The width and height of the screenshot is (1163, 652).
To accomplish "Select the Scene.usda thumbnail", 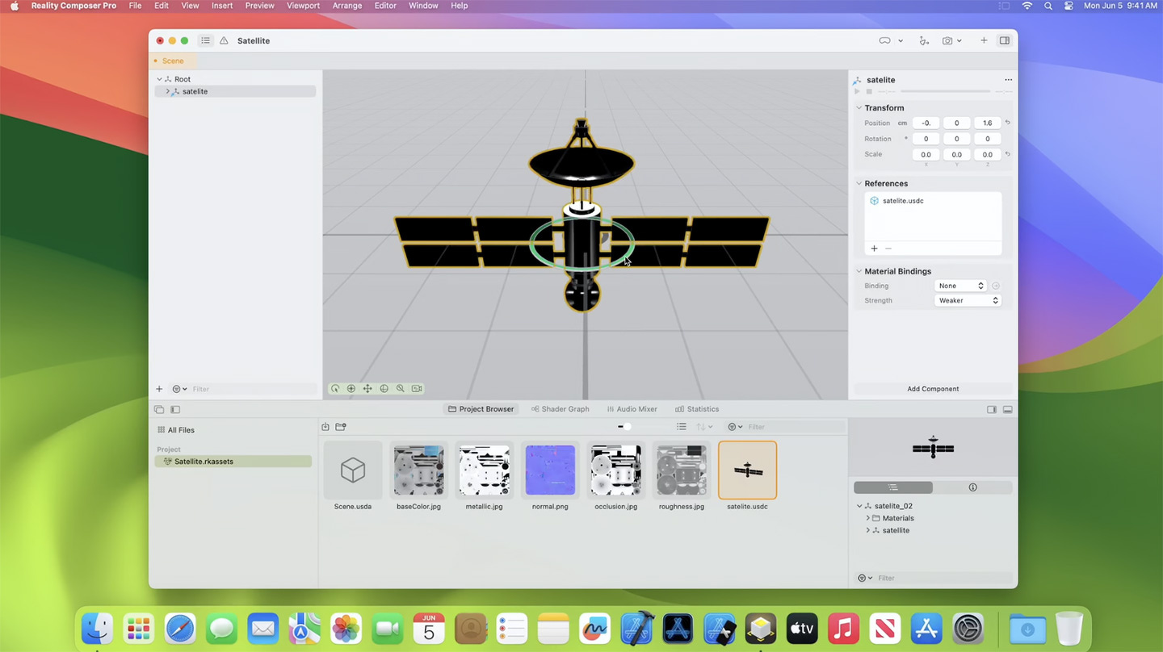I will click(353, 470).
